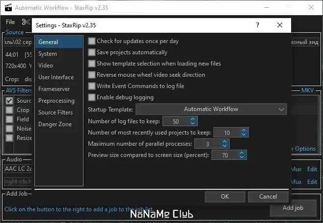Cancel the Settings dialog

point(268,197)
